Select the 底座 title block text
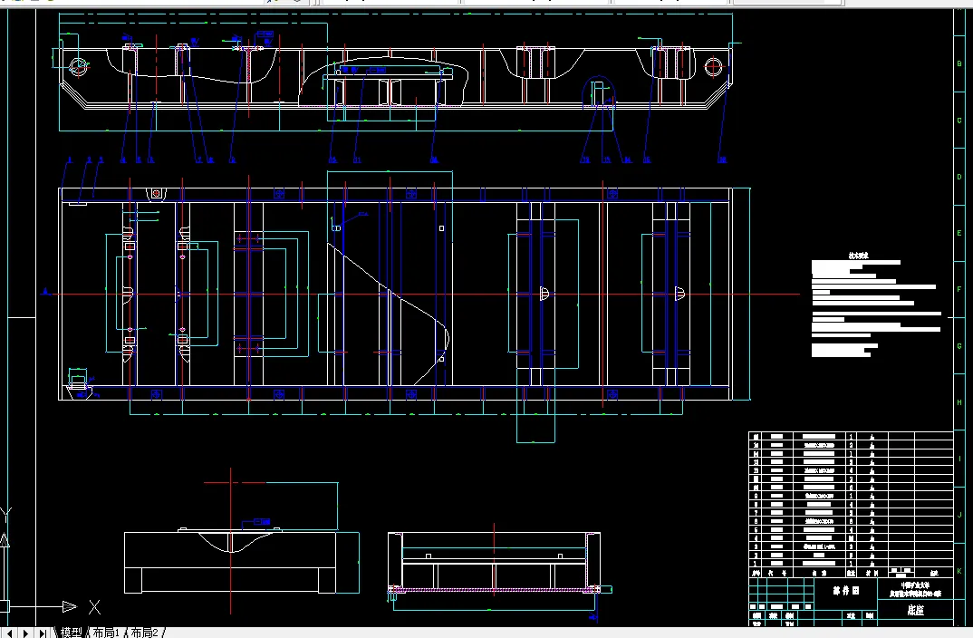Screen dimensions: 973x638 (915, 610)
